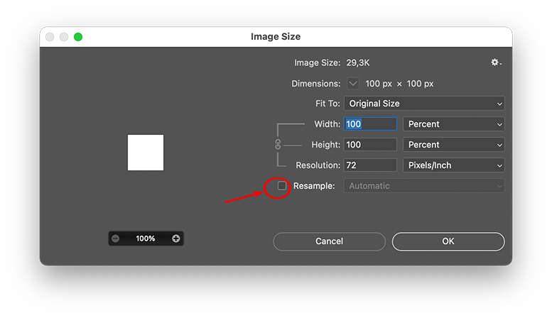Confirm with the OK button
The height and width of the screenshot is (318, 552).
[x=448, y=241]
